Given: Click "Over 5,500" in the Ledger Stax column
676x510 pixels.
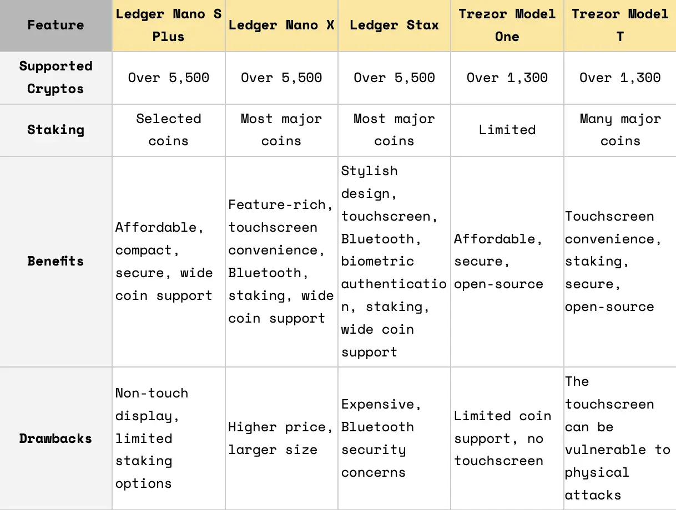Looking at the screenshot, I should (x=394, y=78).
